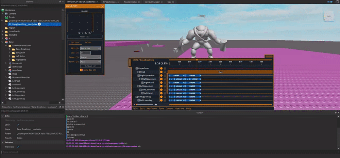
Task: Click the Quick Export folder icon
Action: (x=6, y=21)
